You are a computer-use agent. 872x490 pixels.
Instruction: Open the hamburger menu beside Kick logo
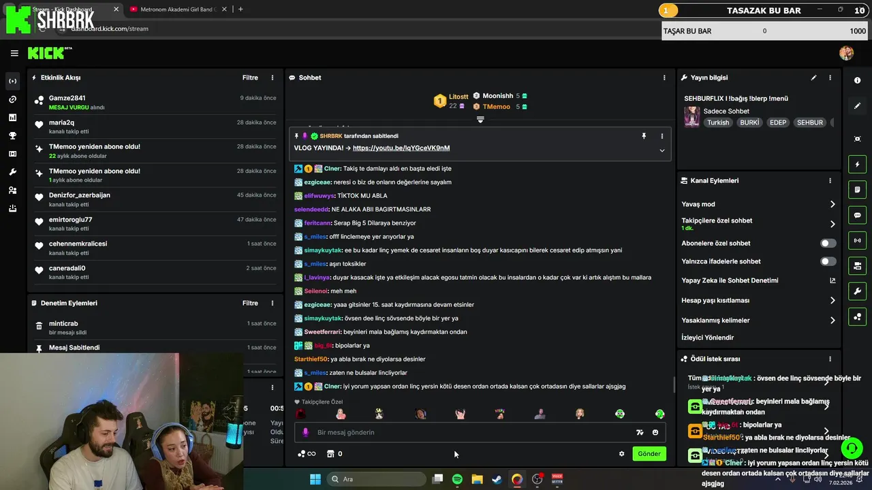(x=14, y=53)
